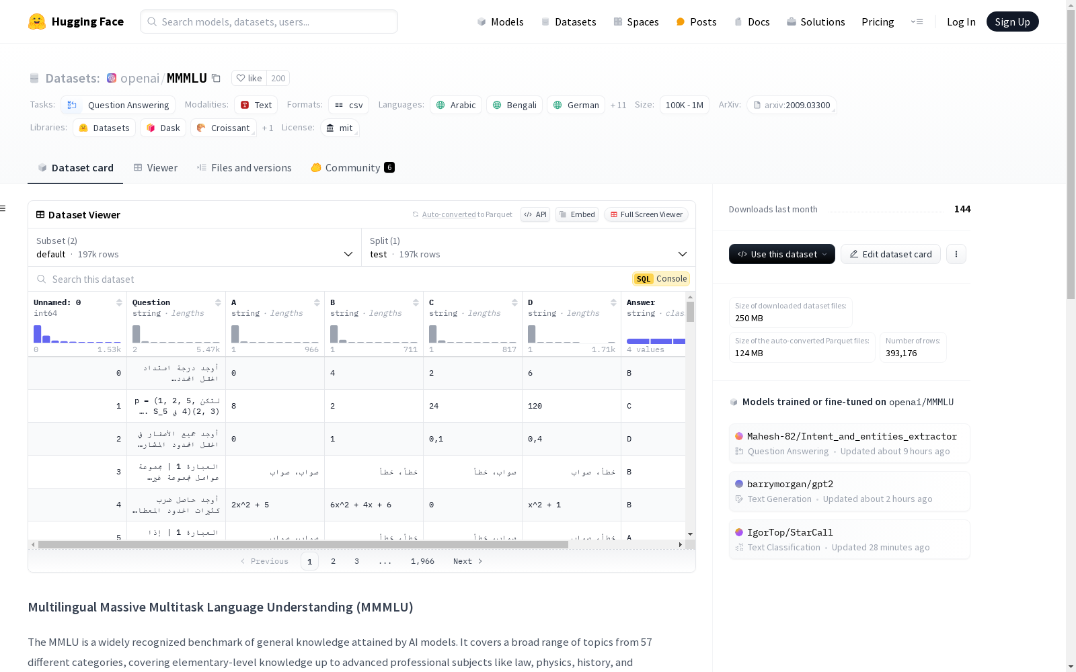Go to page 3 of the dataset

pyautogui.click(x=356, y=561)
